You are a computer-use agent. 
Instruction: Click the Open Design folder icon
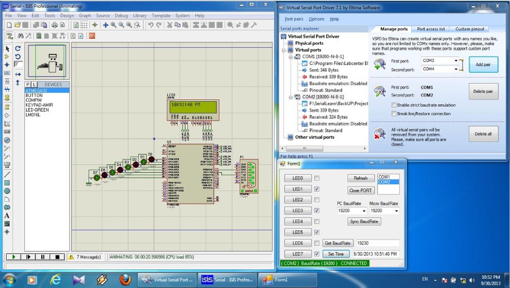click(17, 25)
